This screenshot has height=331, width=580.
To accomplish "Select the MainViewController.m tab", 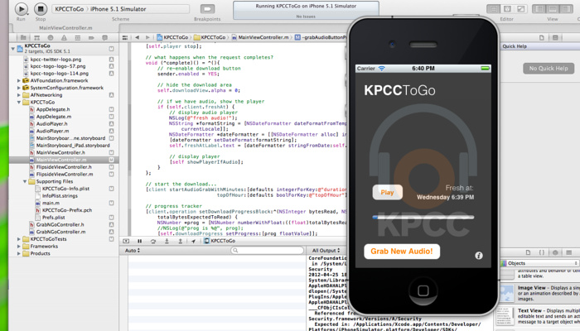I will (65, 27).
